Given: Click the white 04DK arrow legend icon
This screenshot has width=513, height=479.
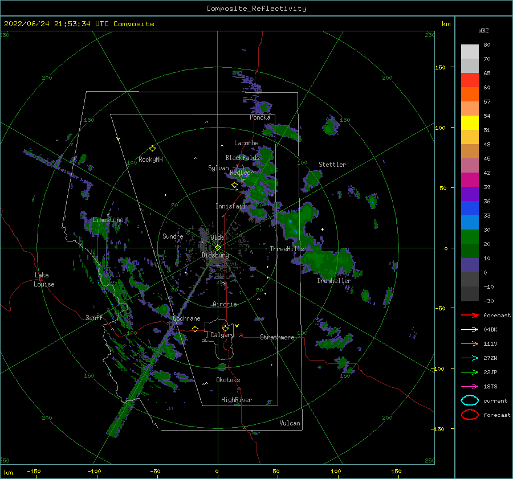Looking at the screenshot, I should coord(470,329).
